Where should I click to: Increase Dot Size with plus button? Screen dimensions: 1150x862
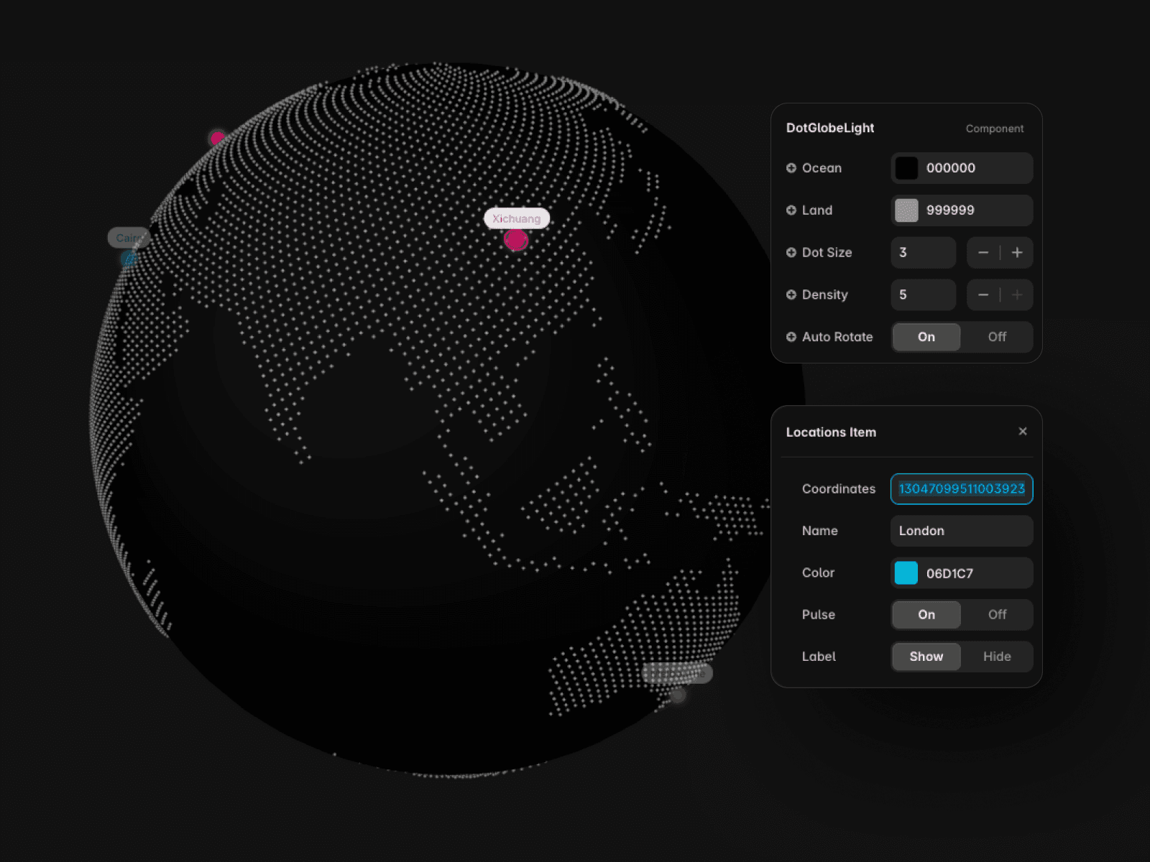(x=1017, y=253)
